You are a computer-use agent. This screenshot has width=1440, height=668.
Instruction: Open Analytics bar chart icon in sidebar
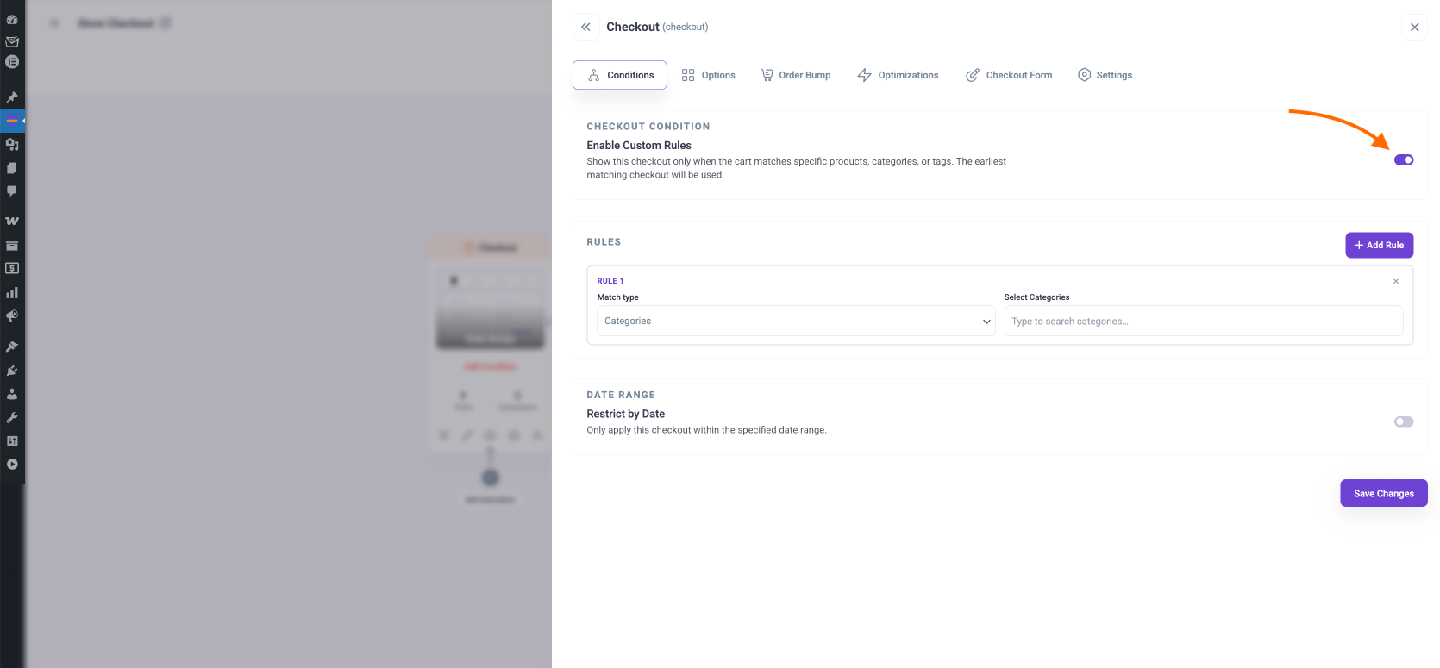click(x=12, y=292)
